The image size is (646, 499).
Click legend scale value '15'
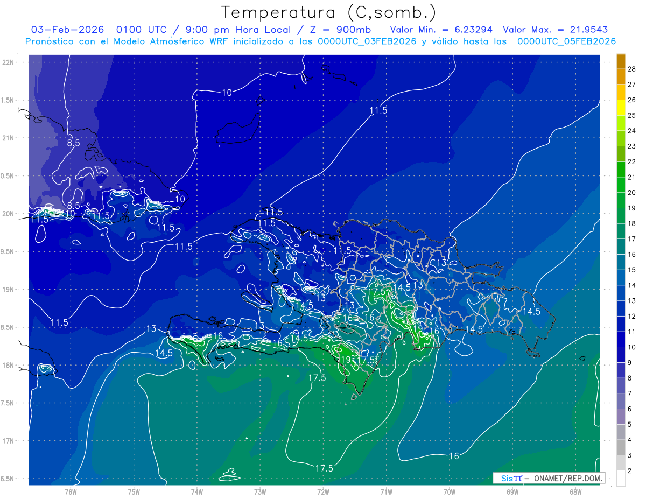point(632,270)
